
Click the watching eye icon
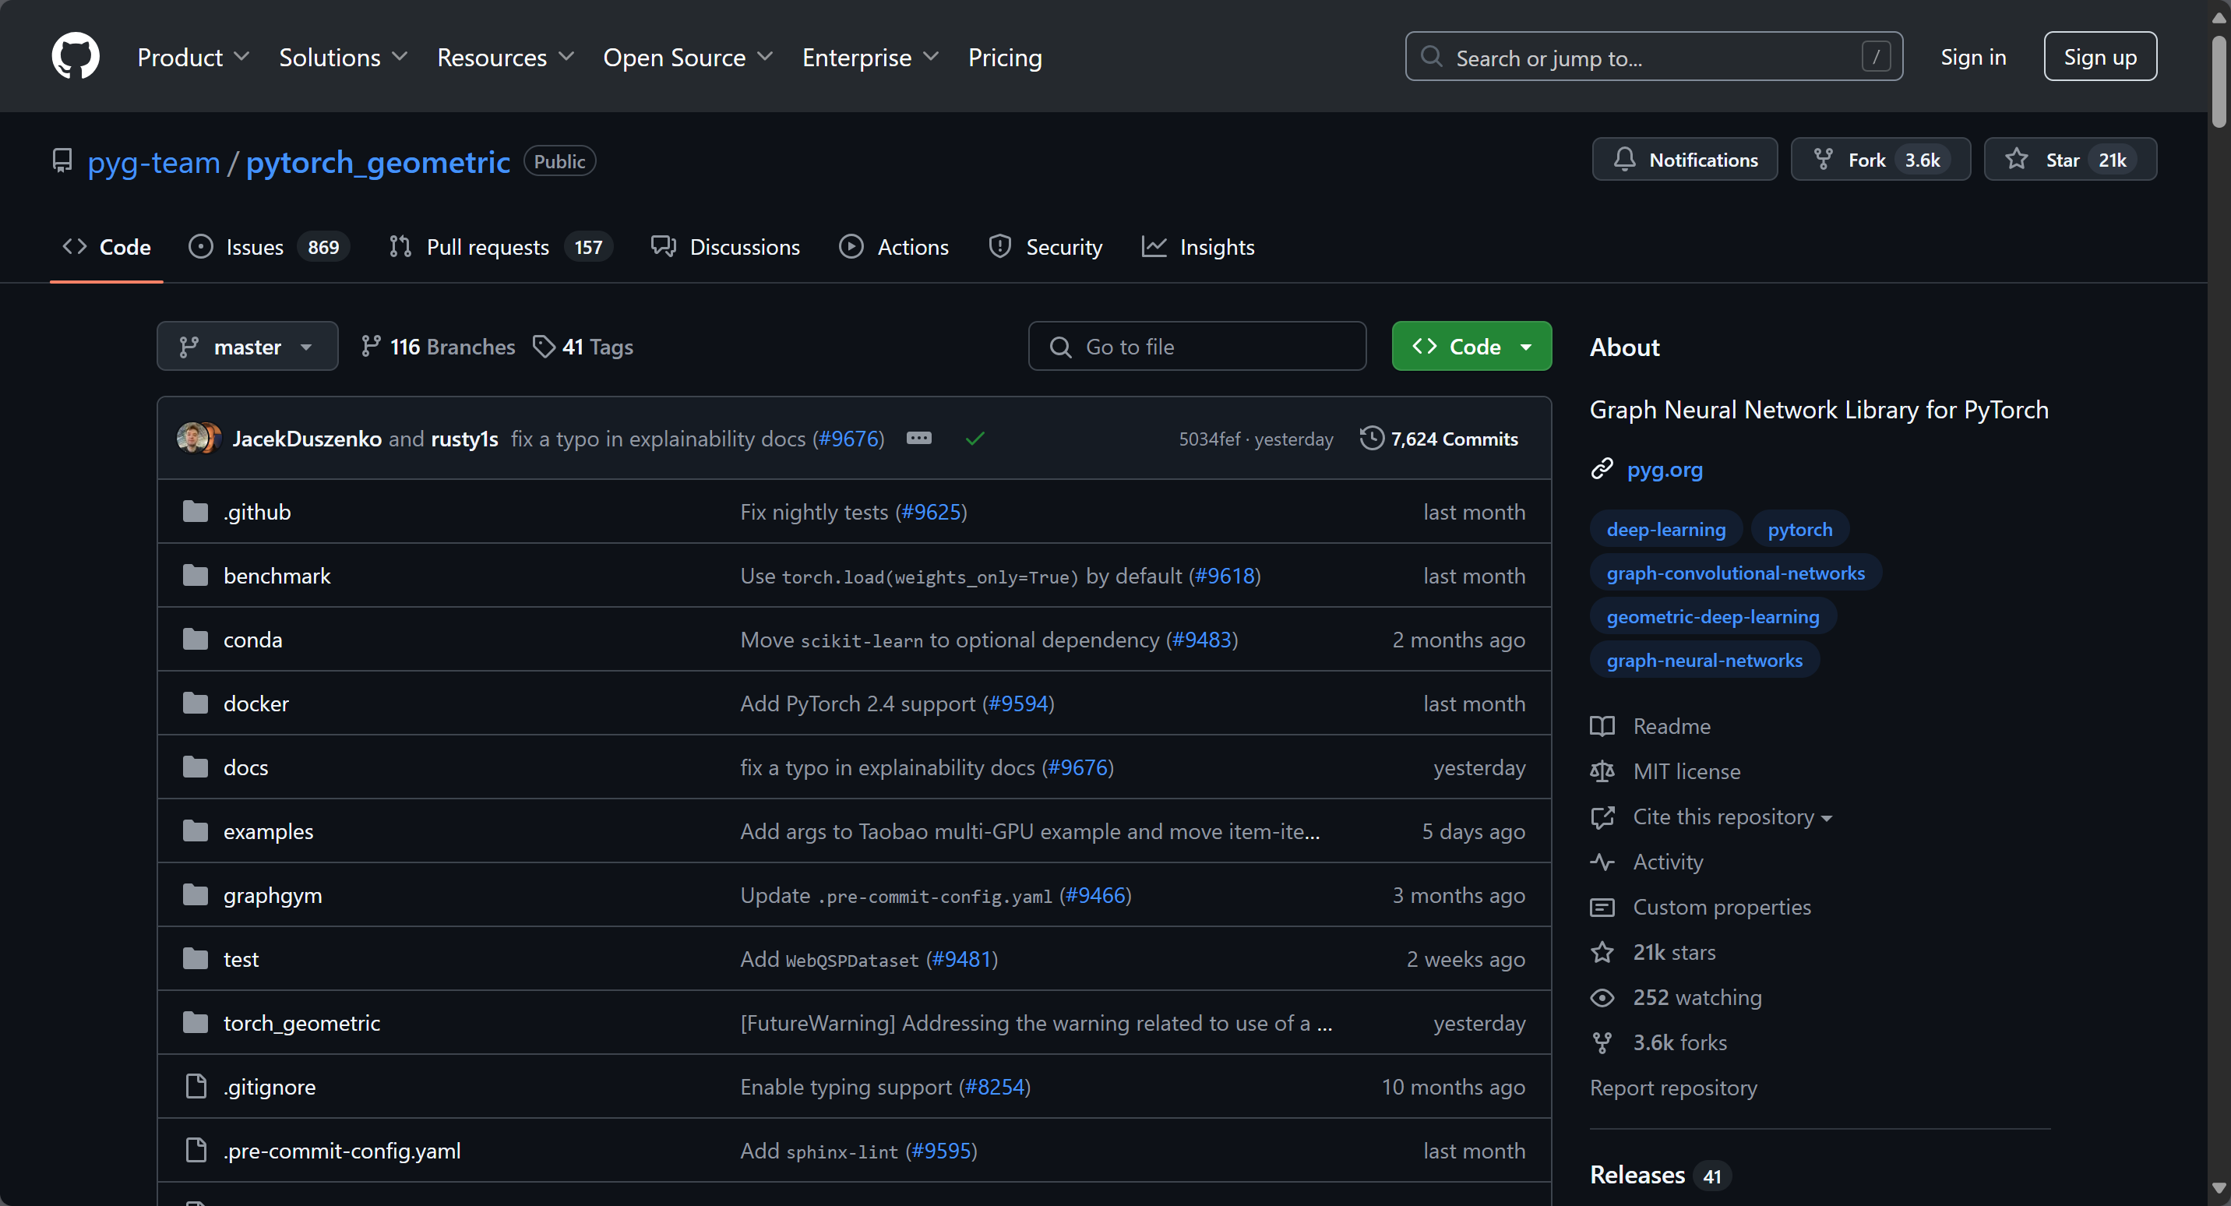coord(1602,997)
